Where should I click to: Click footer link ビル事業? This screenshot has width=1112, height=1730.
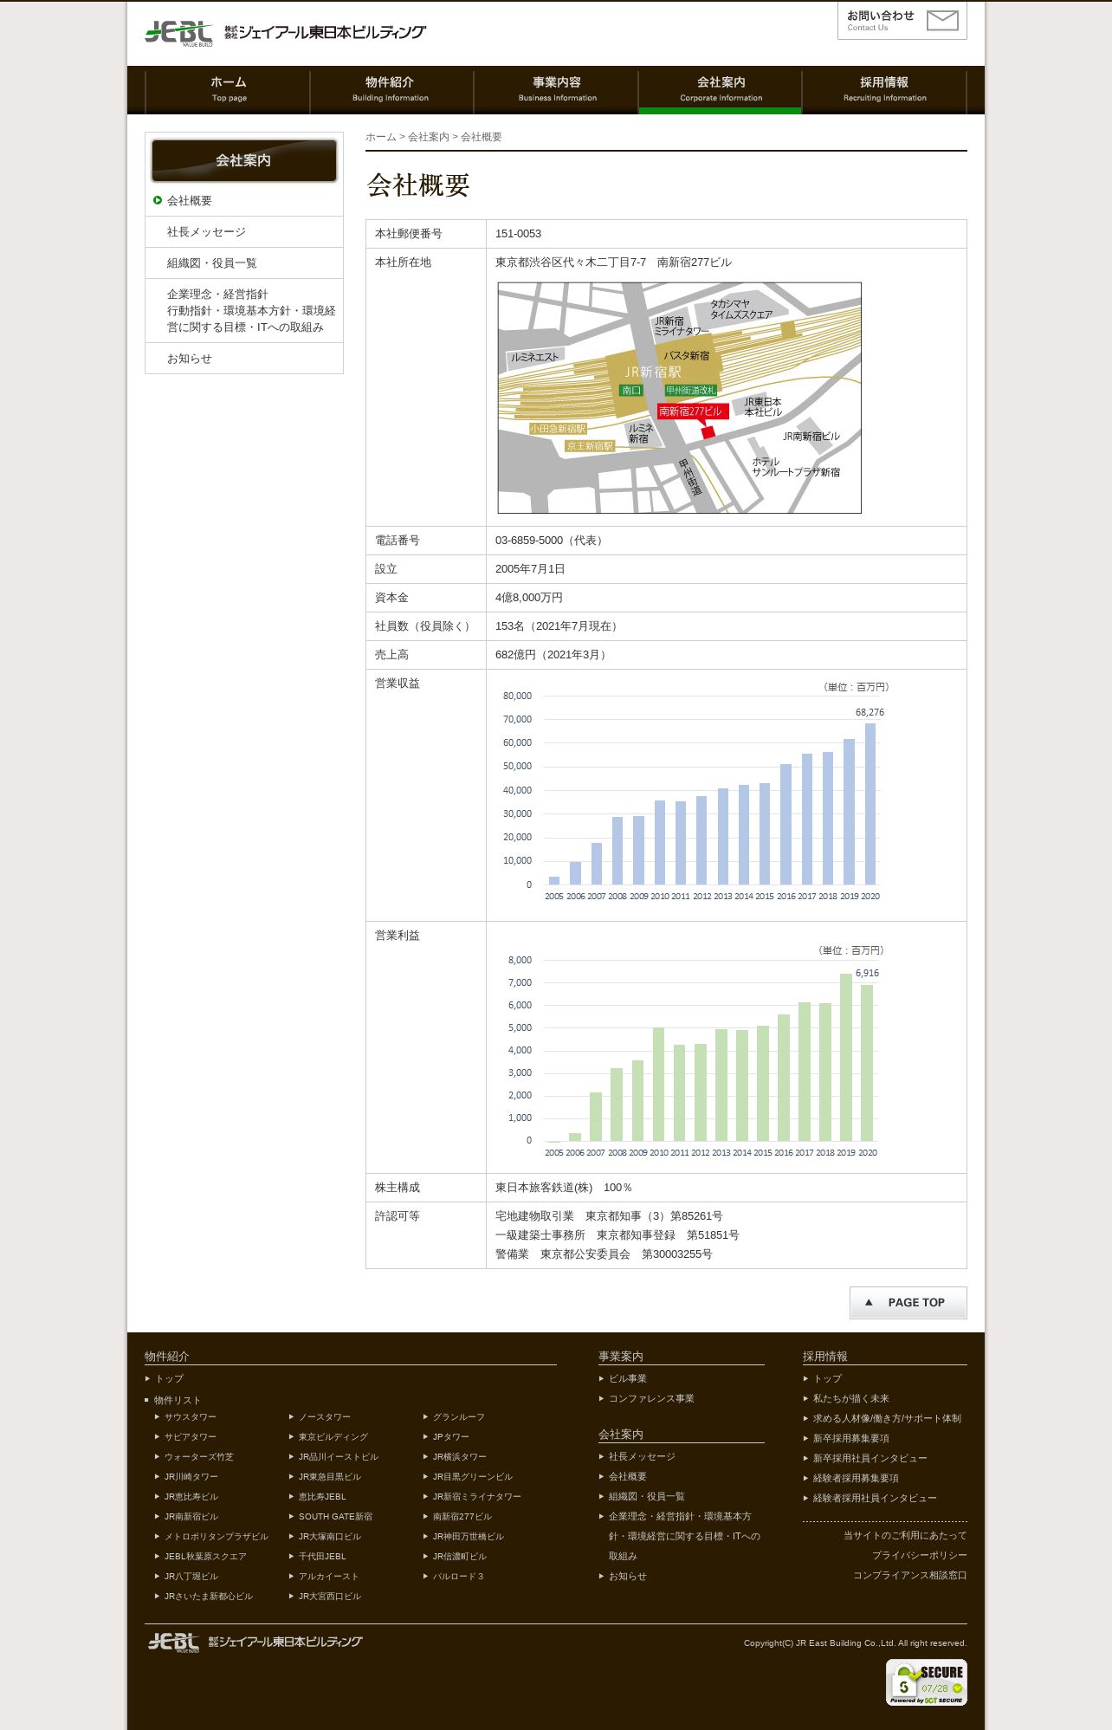click(628, 1379)
